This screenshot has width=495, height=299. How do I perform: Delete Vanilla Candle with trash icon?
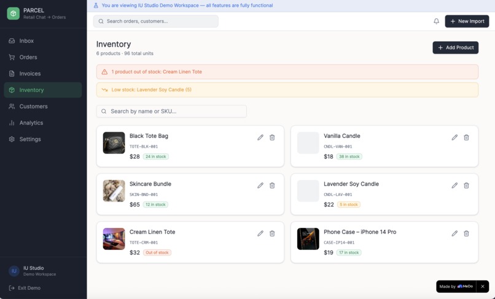466,137
